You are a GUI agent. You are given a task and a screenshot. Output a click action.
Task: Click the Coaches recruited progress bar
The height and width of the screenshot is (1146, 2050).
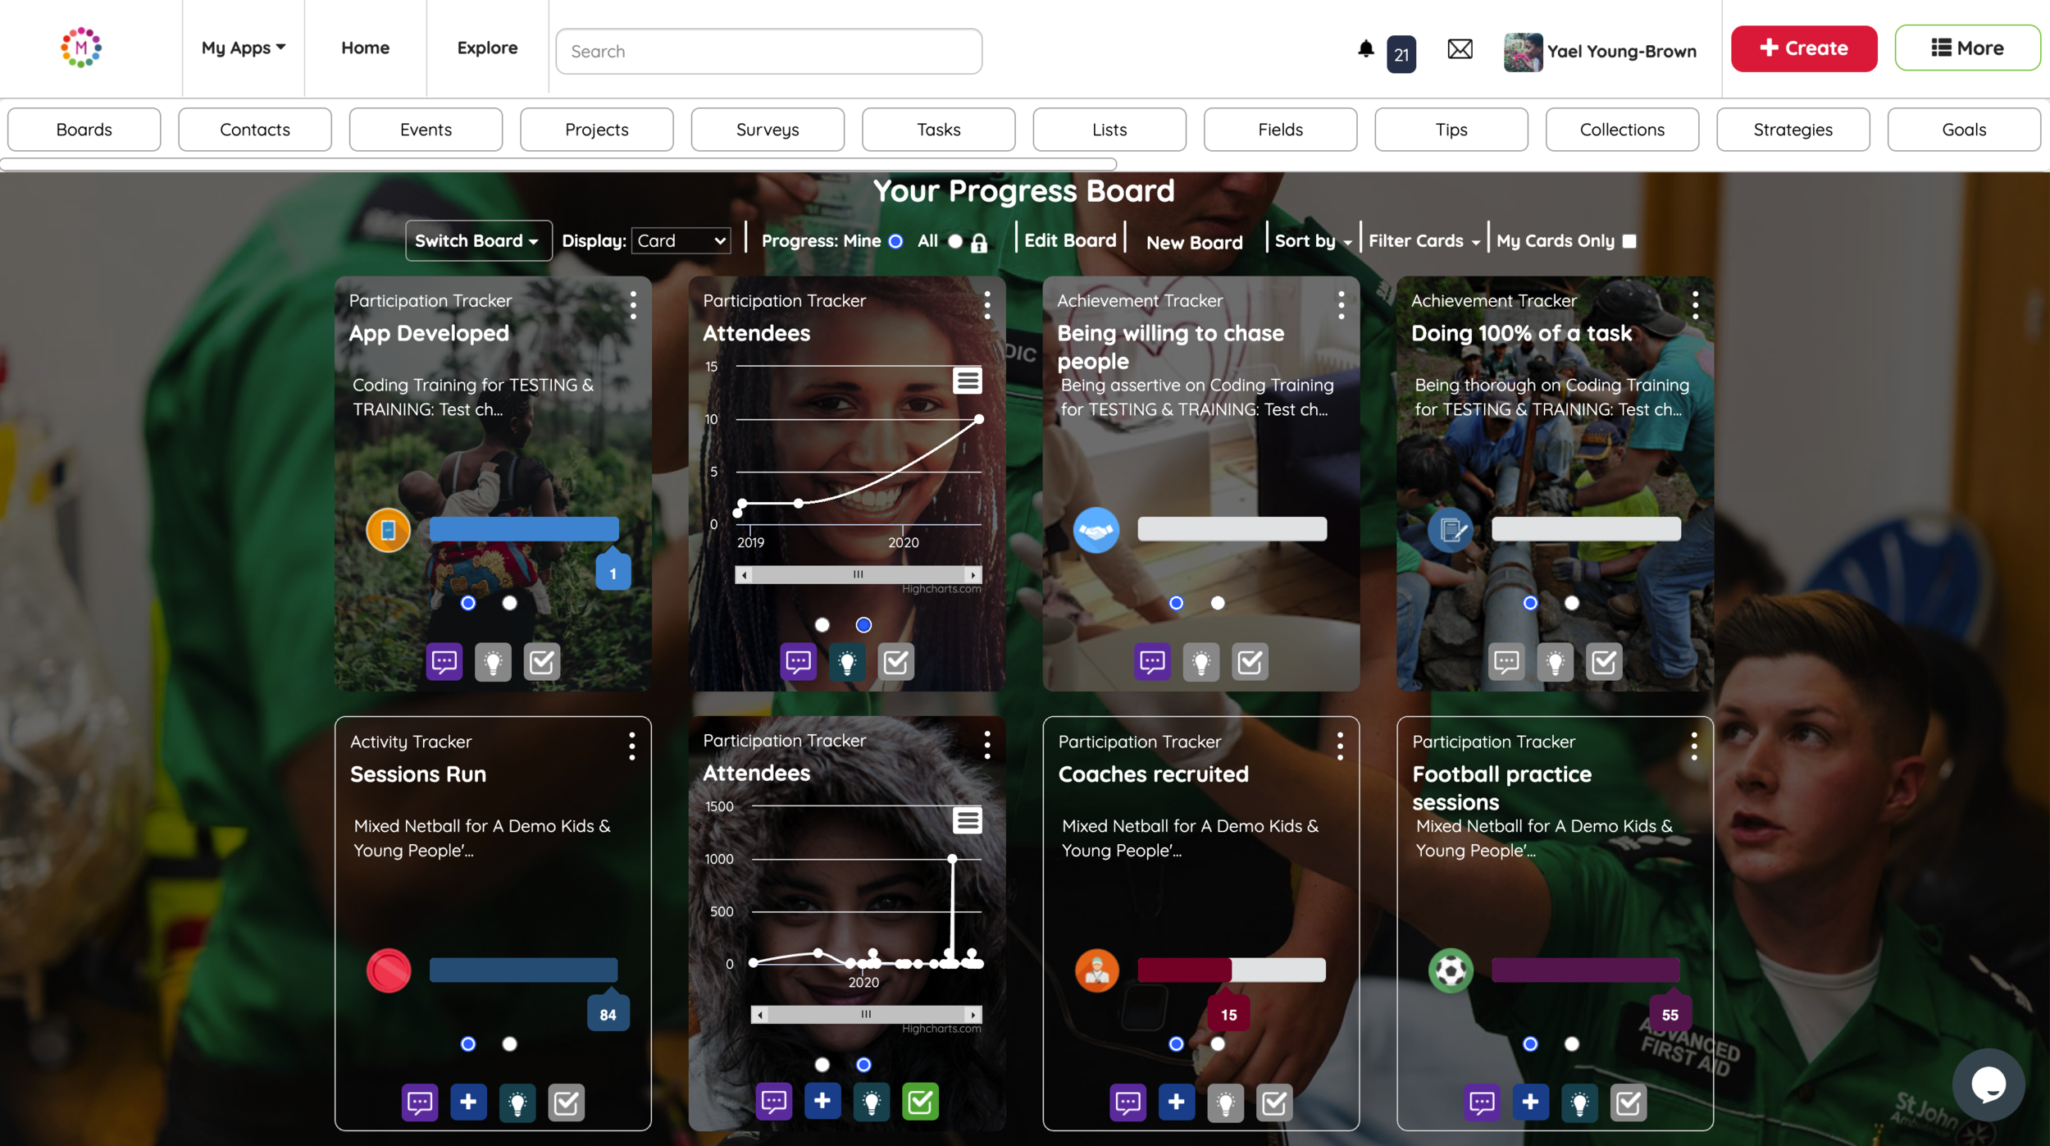pos(1231,970)
